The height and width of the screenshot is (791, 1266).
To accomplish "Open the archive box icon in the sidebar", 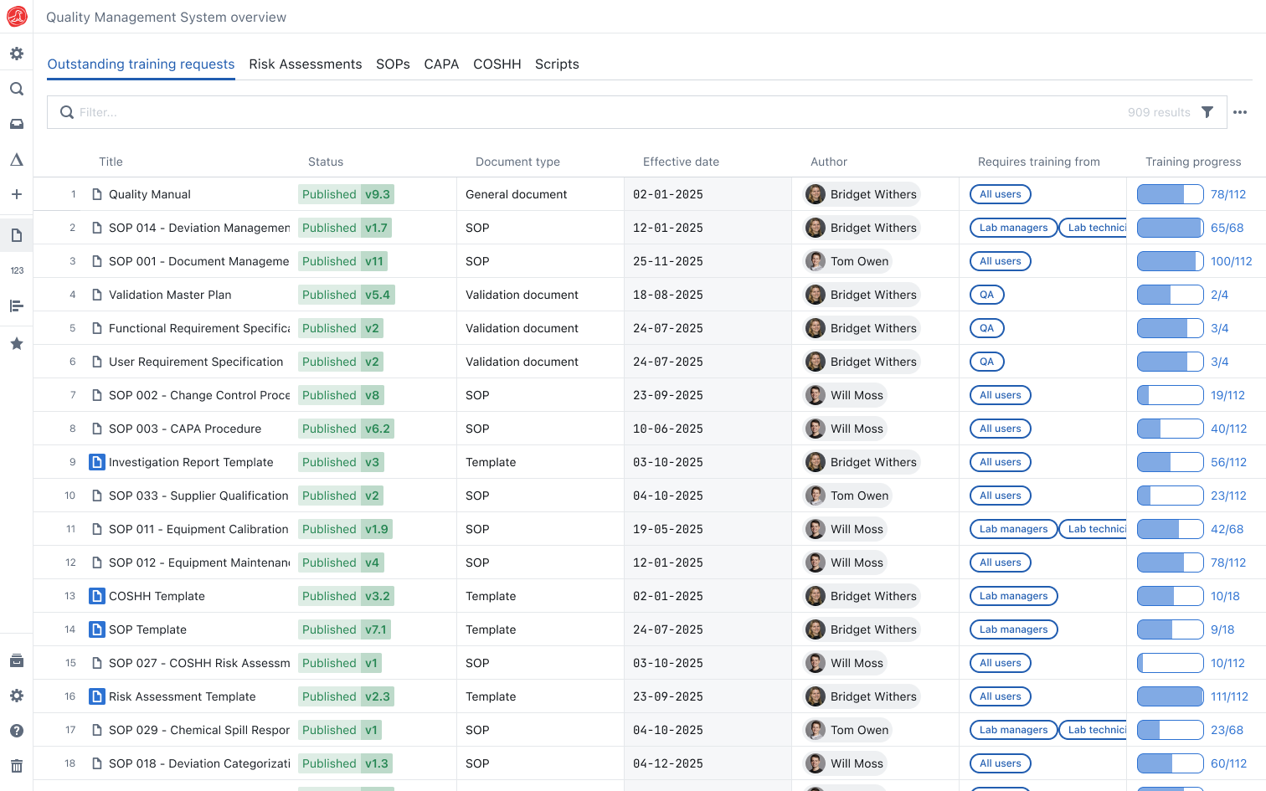I will click(x=16, y=660).
